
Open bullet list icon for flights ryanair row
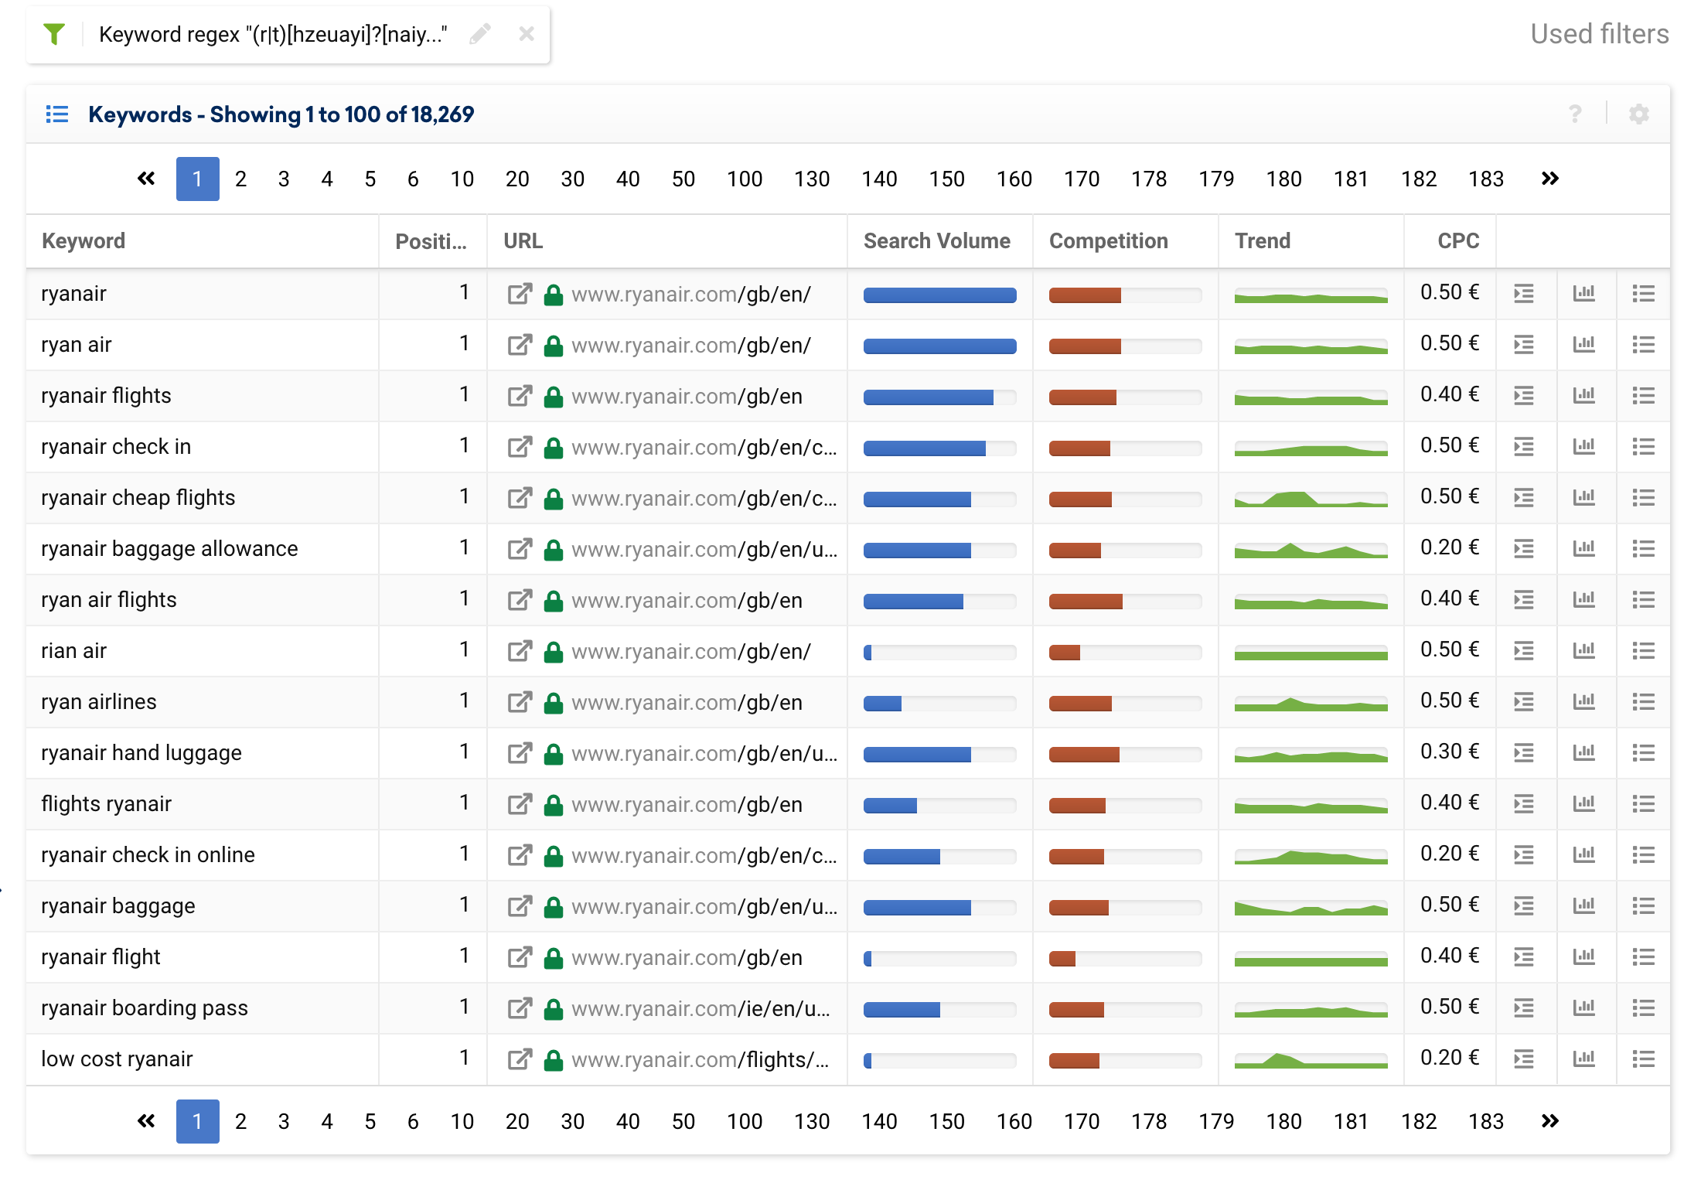[1644, 804]
